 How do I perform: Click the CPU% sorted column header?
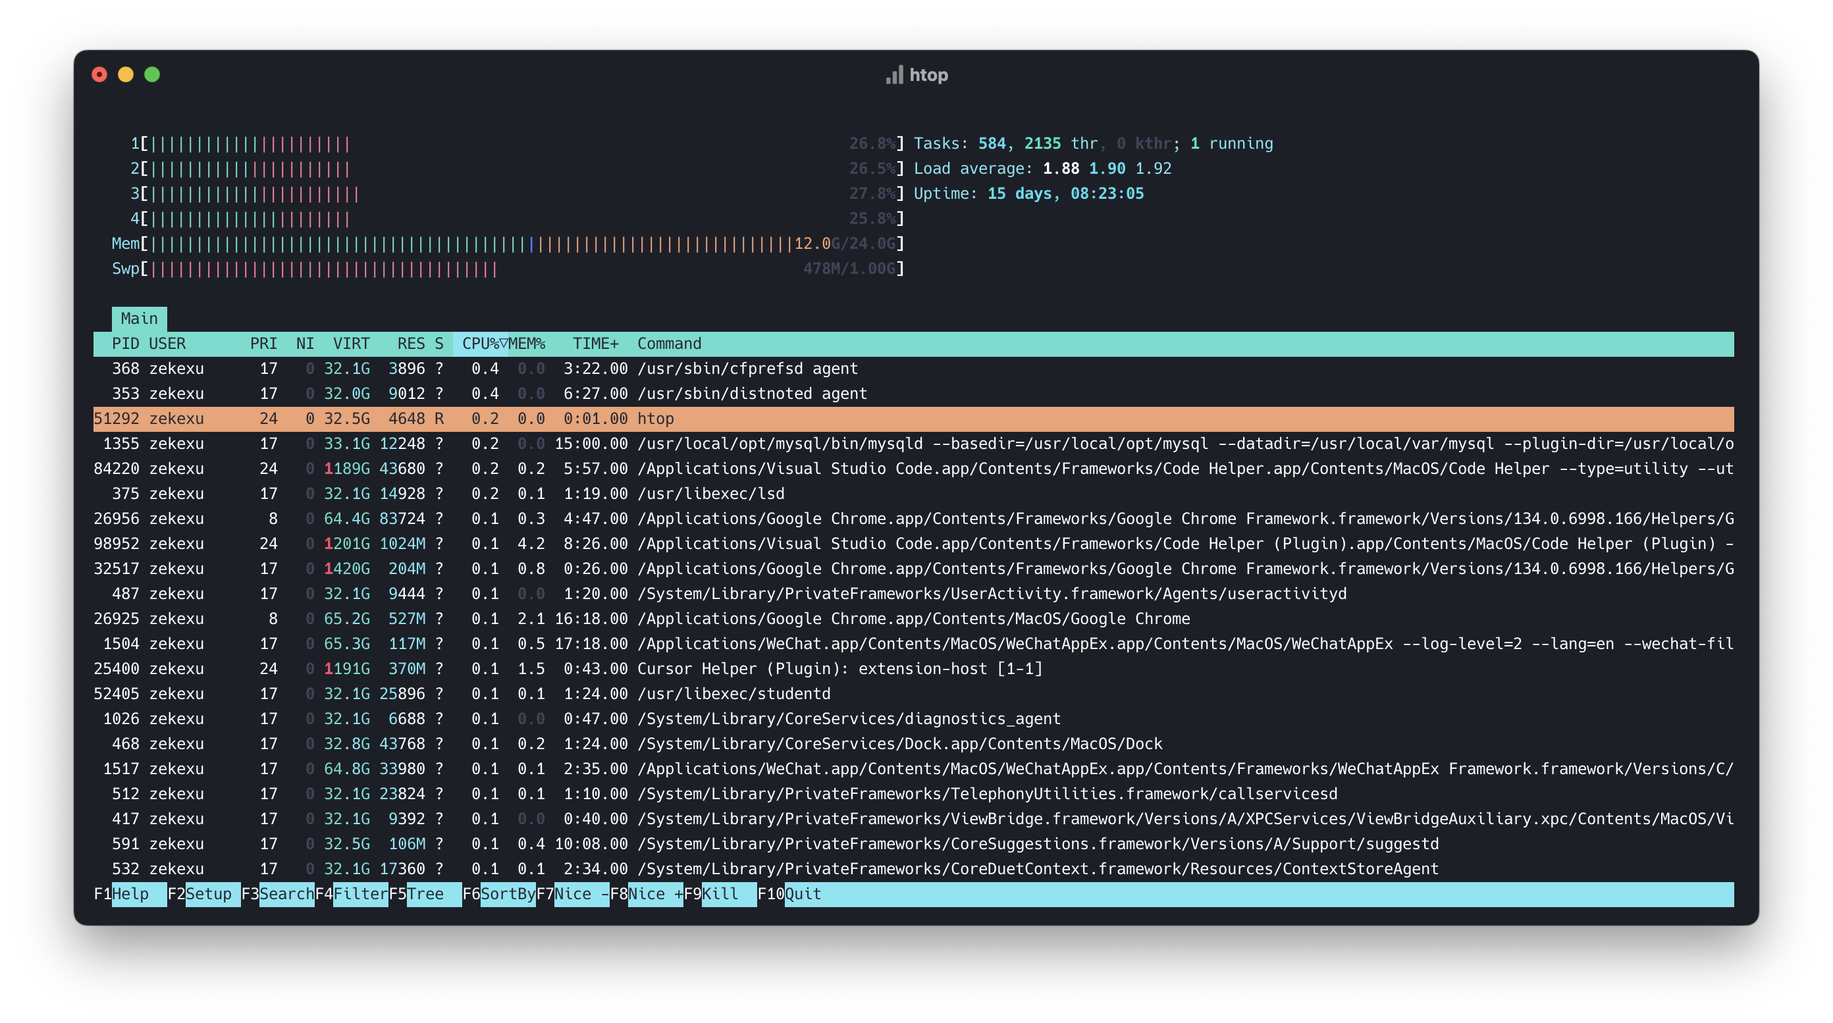coord(481,344)
